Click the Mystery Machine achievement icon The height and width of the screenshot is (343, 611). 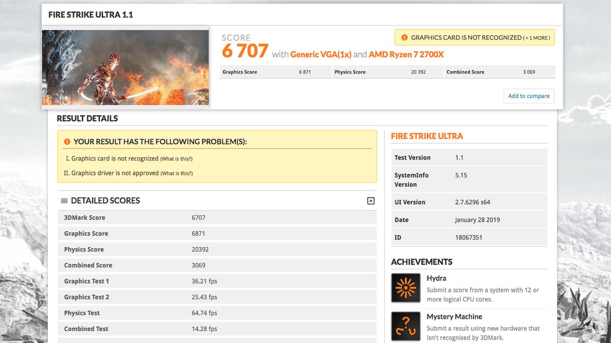[406, 326]
